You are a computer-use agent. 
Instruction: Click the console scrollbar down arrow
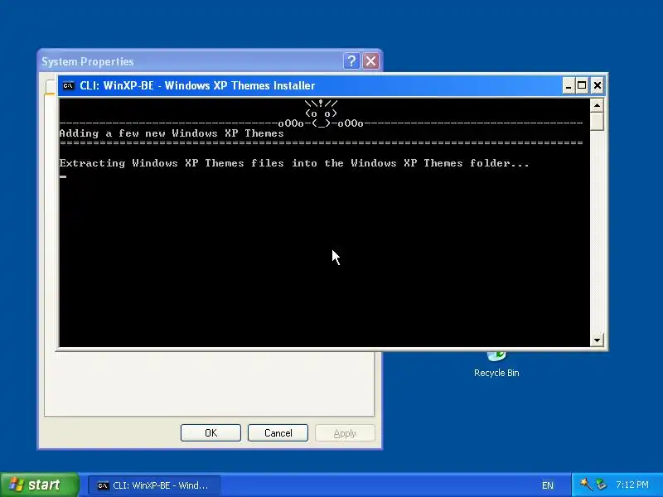[x=597, y=340]
